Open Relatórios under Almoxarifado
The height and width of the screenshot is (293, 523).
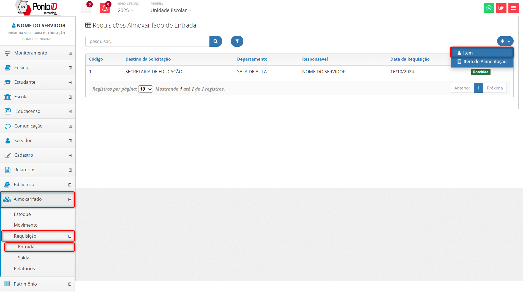coord(24,268)
